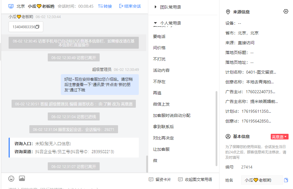Click the agent message bubble 好哒~现在安排客服

coord(100,85)
